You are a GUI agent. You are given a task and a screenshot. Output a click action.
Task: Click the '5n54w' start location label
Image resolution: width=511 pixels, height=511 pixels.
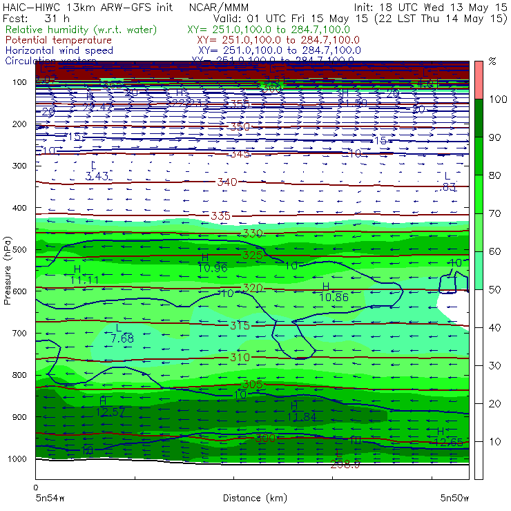(50, 498)
